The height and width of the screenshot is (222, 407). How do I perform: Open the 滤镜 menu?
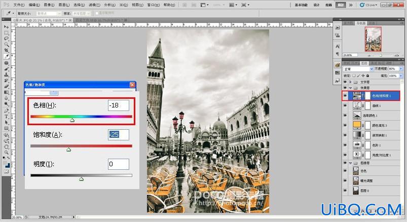tap(94, 5)
